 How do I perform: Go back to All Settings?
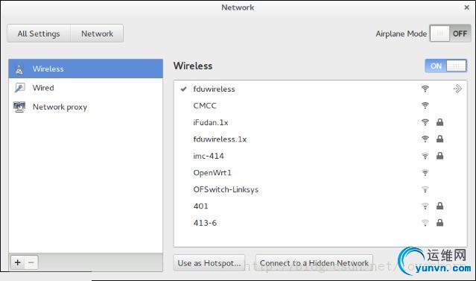(x=39, y=34)
